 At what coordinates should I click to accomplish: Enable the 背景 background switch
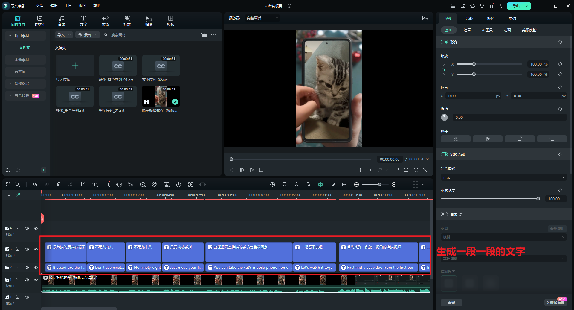[444, 214]
